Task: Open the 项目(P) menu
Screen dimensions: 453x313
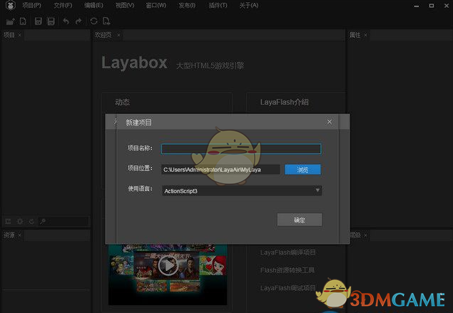Action: (32, 6)
